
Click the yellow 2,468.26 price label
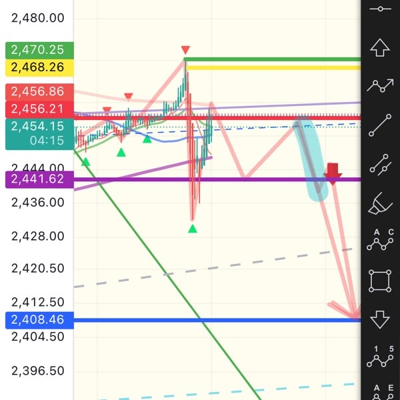(x=39, y=67)
